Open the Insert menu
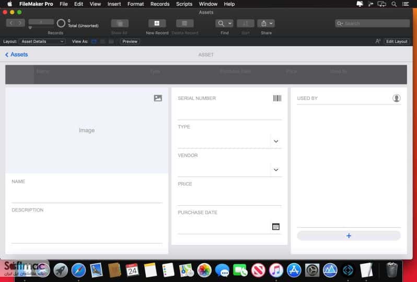This screenshot has width=417, height=282. (x=114, y=4)
